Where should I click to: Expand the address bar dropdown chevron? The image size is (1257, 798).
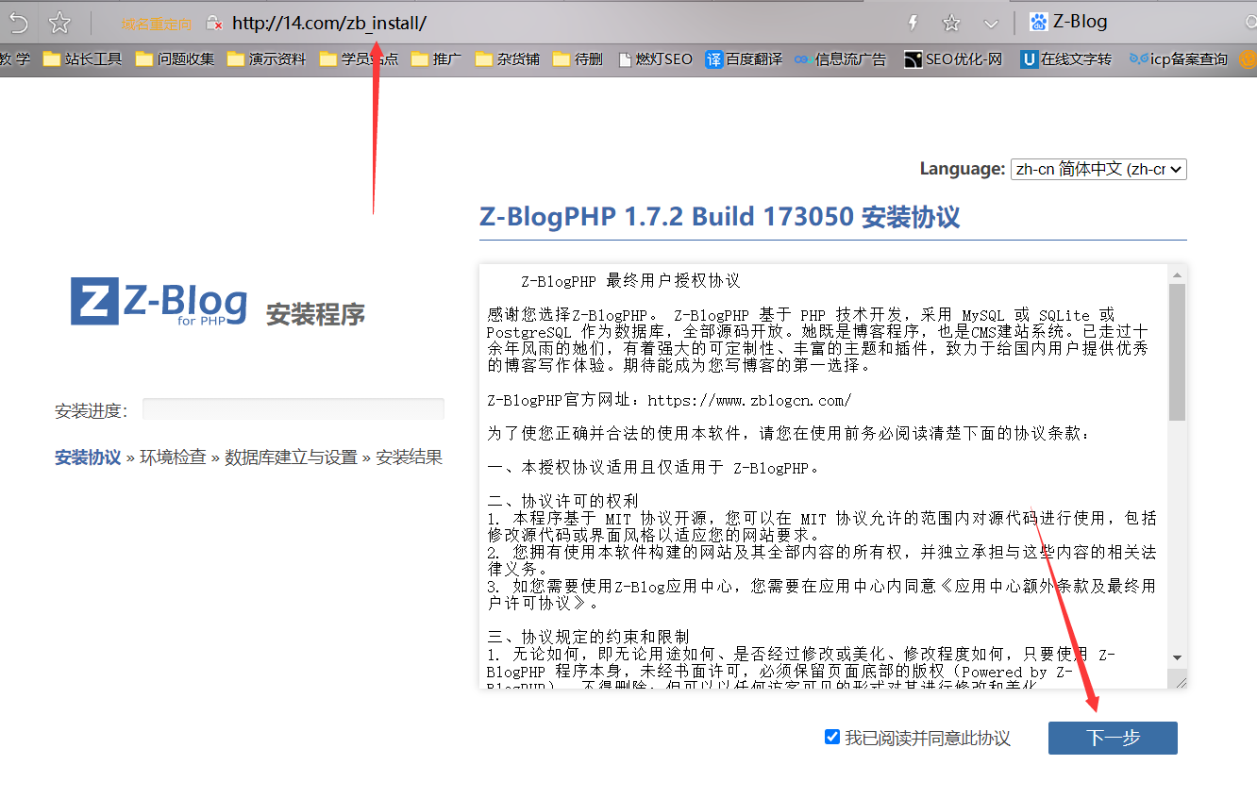pyautogui.click(x=991, y=24)
